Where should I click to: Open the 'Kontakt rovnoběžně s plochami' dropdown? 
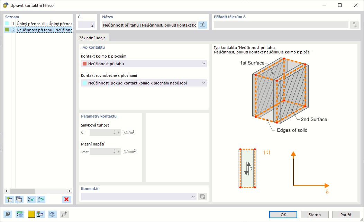[203, 83]
